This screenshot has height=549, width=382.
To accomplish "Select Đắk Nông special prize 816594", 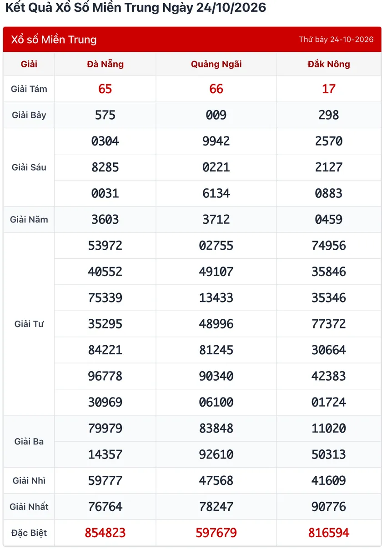I will tap(329, 533).
